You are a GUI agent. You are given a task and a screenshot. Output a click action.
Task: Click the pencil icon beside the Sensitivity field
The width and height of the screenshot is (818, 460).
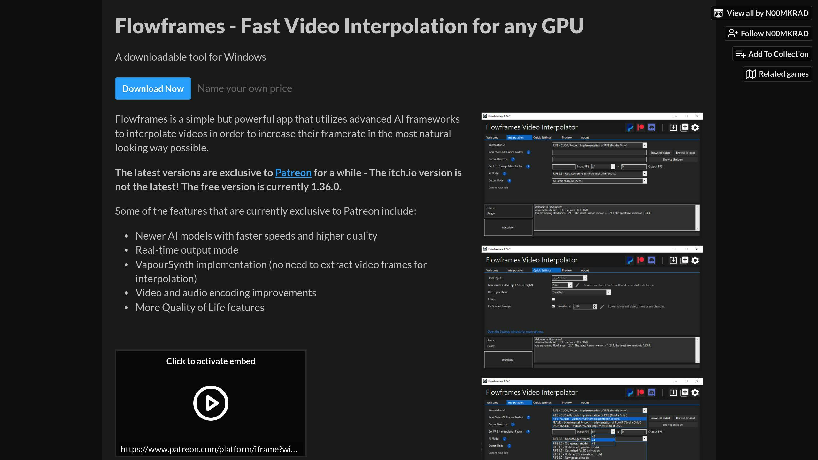coord(602,307)
